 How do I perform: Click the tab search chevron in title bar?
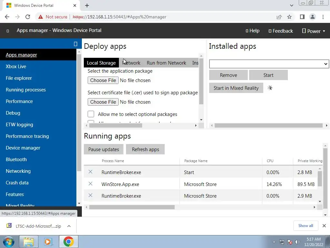(291, 5)
